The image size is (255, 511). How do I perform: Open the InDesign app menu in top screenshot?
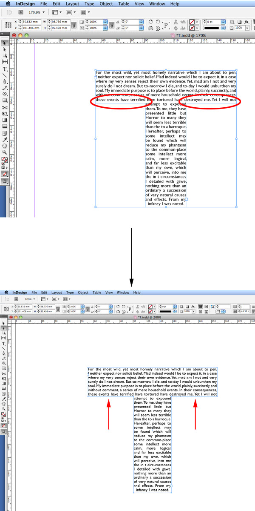(x=25, y=4)
